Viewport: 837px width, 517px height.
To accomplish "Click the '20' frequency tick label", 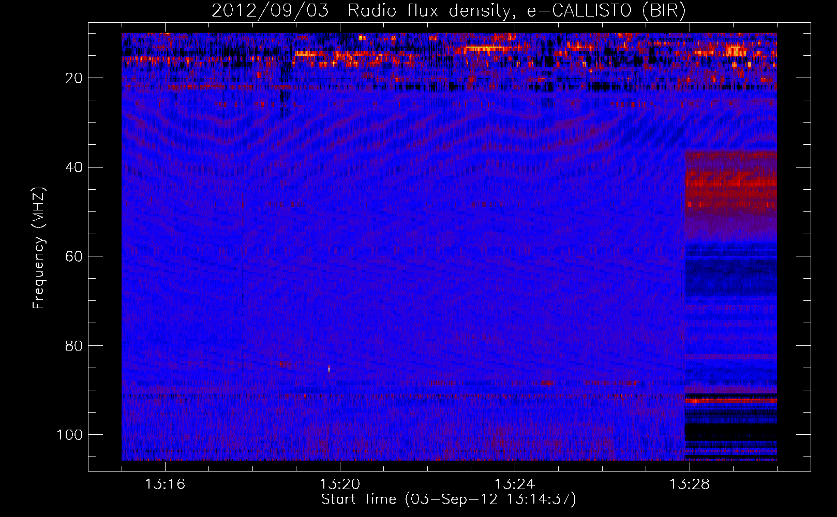I will pos(74,78).
